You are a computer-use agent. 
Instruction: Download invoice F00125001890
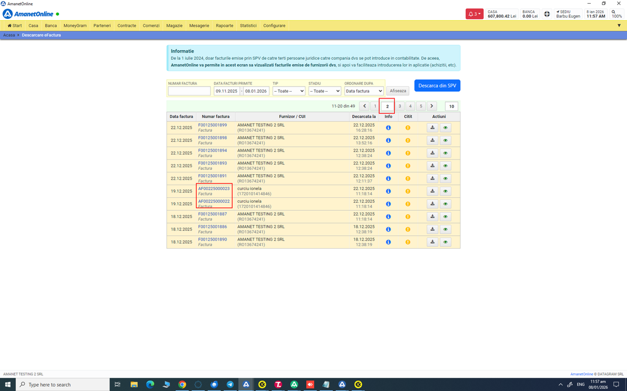432,242
